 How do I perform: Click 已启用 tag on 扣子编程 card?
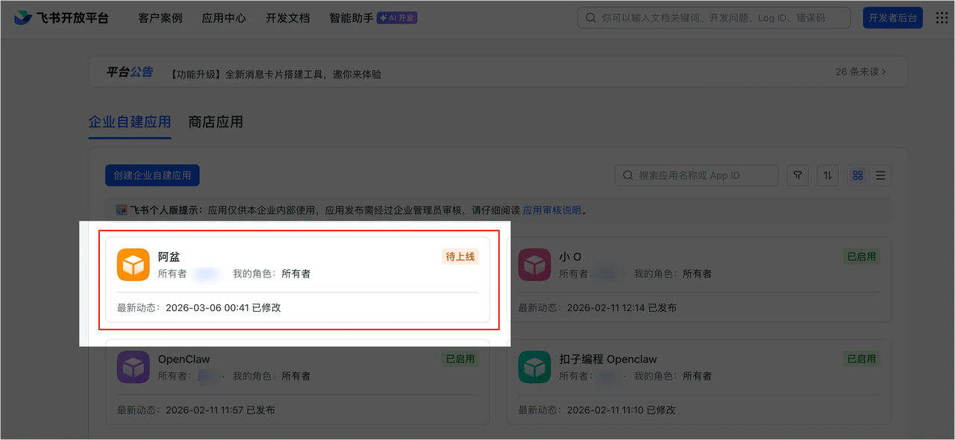862,359
